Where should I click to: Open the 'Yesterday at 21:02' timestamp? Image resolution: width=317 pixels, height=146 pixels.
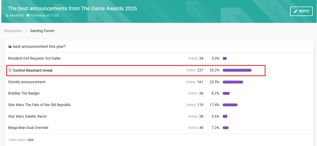pyautogui.click(x=44, y=15)
